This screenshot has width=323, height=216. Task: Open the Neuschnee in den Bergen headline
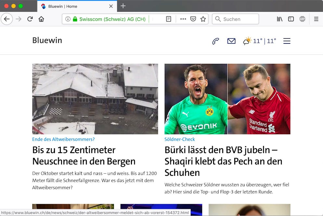click(x=84, y=156)
